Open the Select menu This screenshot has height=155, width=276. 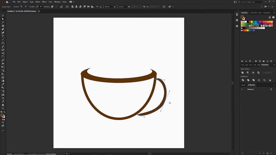click(x=38, y=2)
